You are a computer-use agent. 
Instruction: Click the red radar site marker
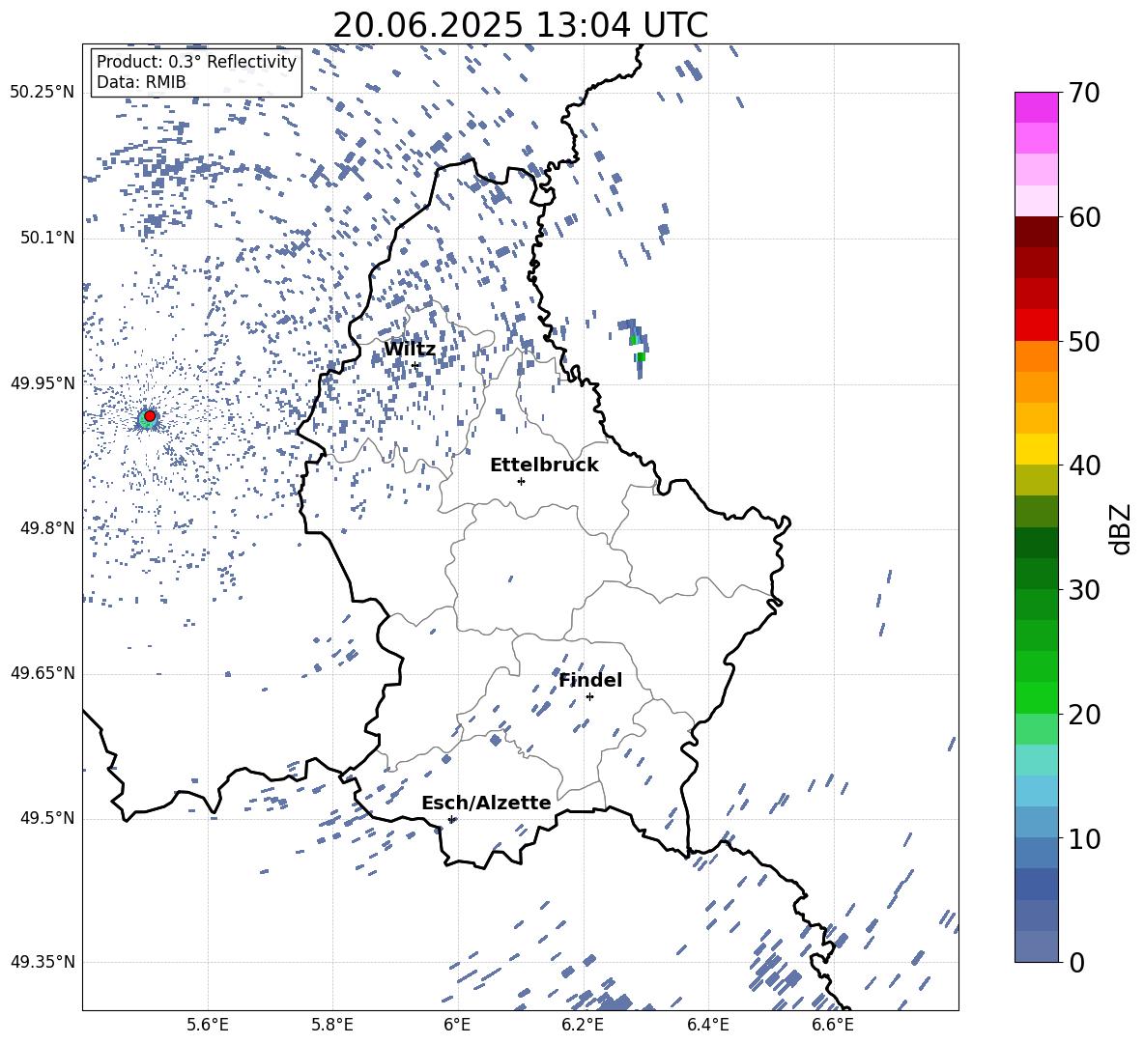pos(150,416)
